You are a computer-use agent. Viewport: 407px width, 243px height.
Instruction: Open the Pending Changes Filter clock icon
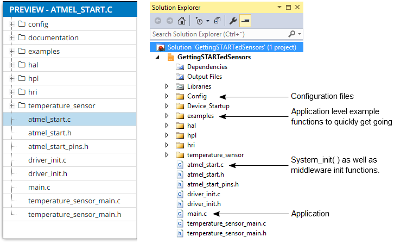[x=199, y=21]
